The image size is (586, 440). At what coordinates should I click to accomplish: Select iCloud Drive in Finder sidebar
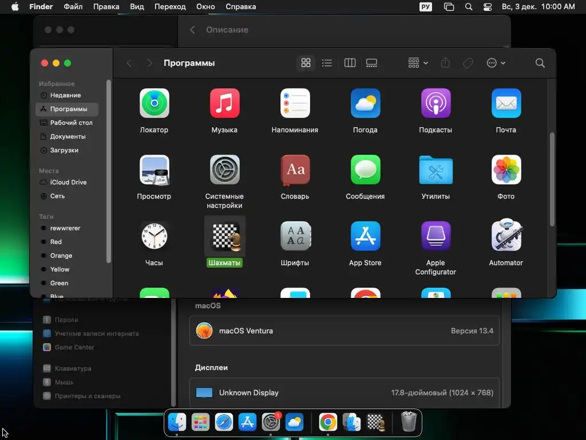click(67, 182)
